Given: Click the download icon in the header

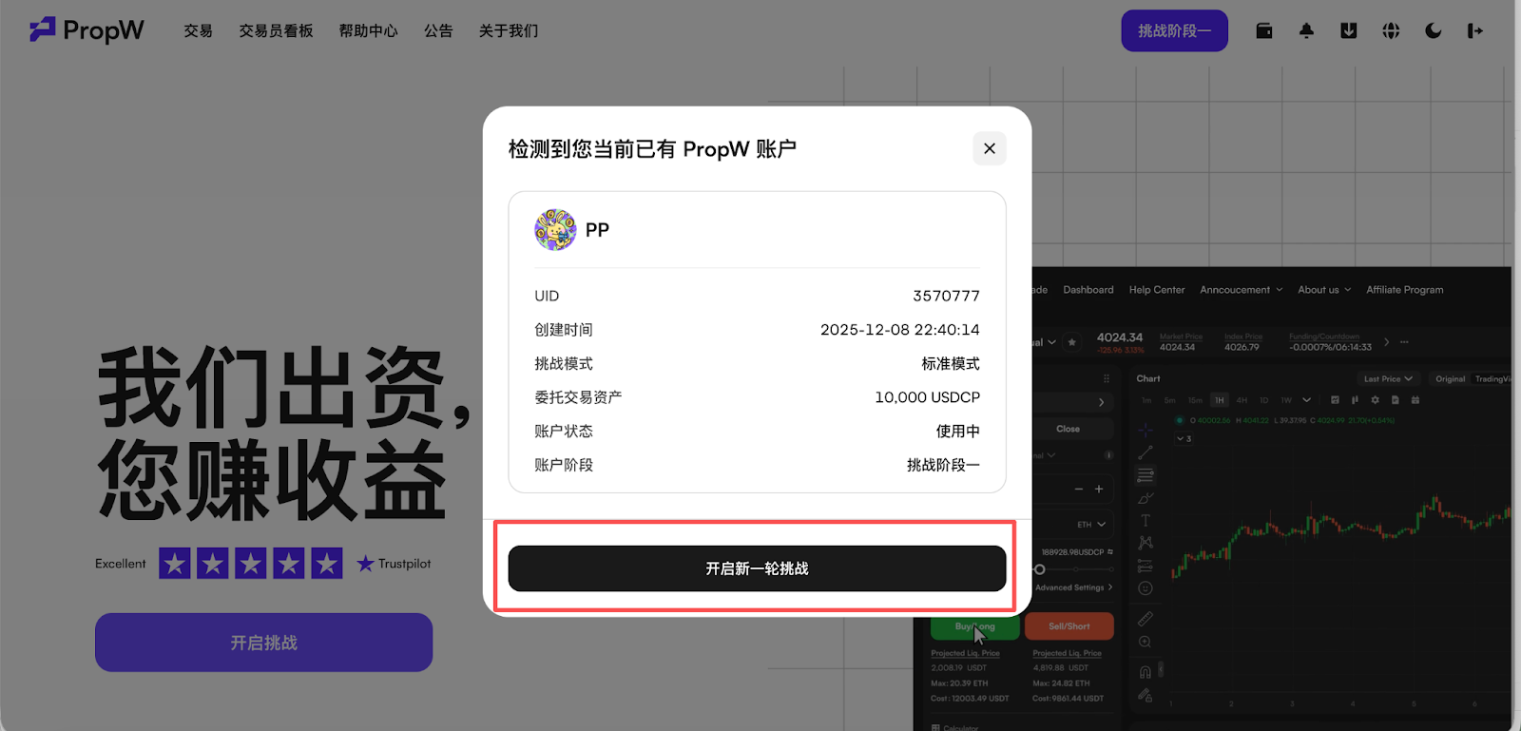Looking at the screenshot, I should 1349,30.
